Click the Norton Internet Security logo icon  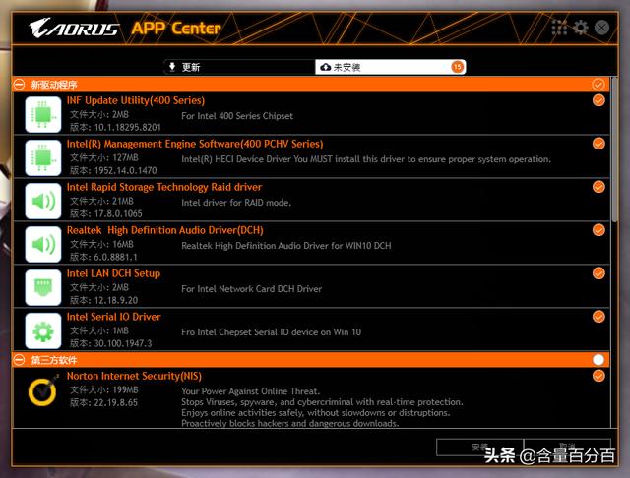click(43, 390)
